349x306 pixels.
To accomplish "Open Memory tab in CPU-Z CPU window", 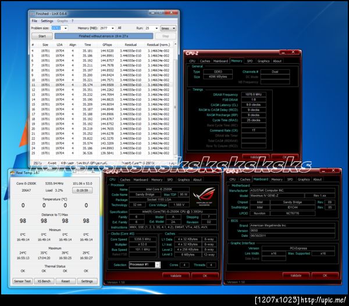I will [x=156, y=179].
